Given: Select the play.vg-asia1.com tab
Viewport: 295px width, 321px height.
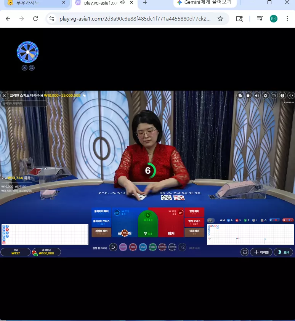Looking at the screenshot, I should tap(100, 3).
